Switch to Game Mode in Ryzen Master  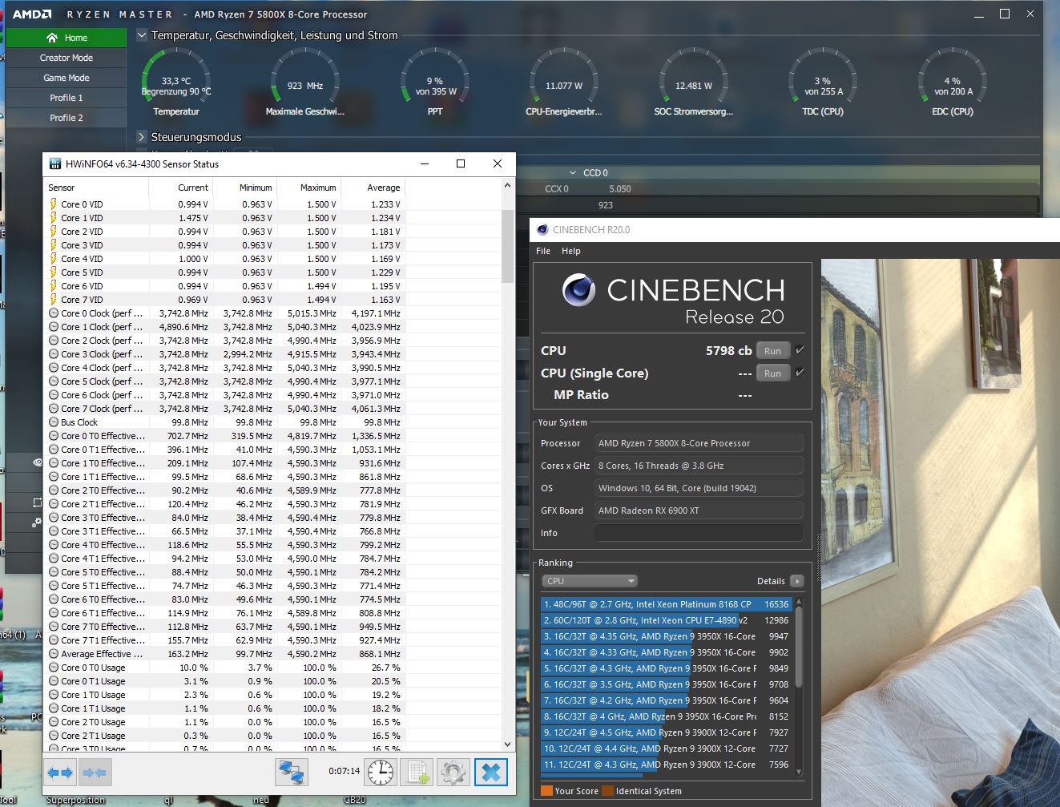pos(67,78)
